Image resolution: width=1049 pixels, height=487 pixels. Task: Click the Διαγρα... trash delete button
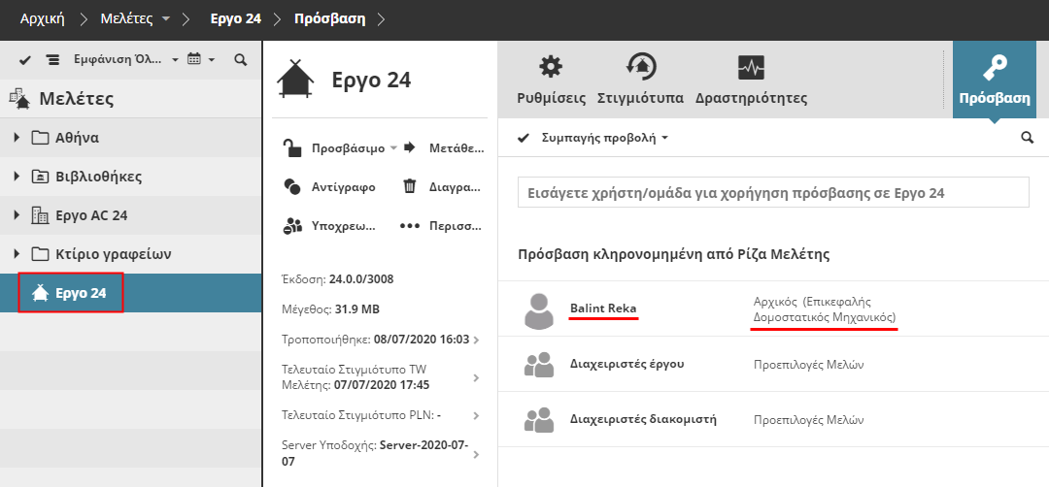pyautogui.click(x=442, y=187)
